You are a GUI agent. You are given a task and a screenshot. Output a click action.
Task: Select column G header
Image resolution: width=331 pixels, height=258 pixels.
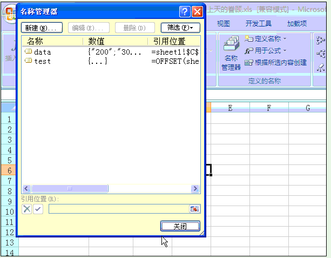point(308,108)
